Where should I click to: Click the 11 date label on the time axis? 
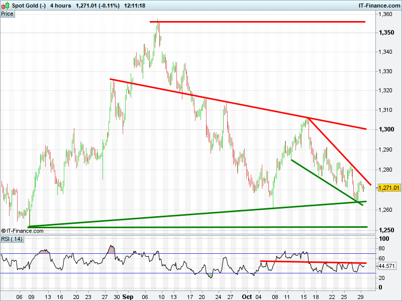tap(286, 297)
